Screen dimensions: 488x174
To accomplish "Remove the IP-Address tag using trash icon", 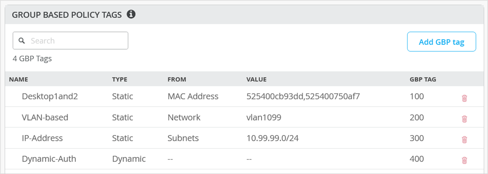I will point(464,139).
